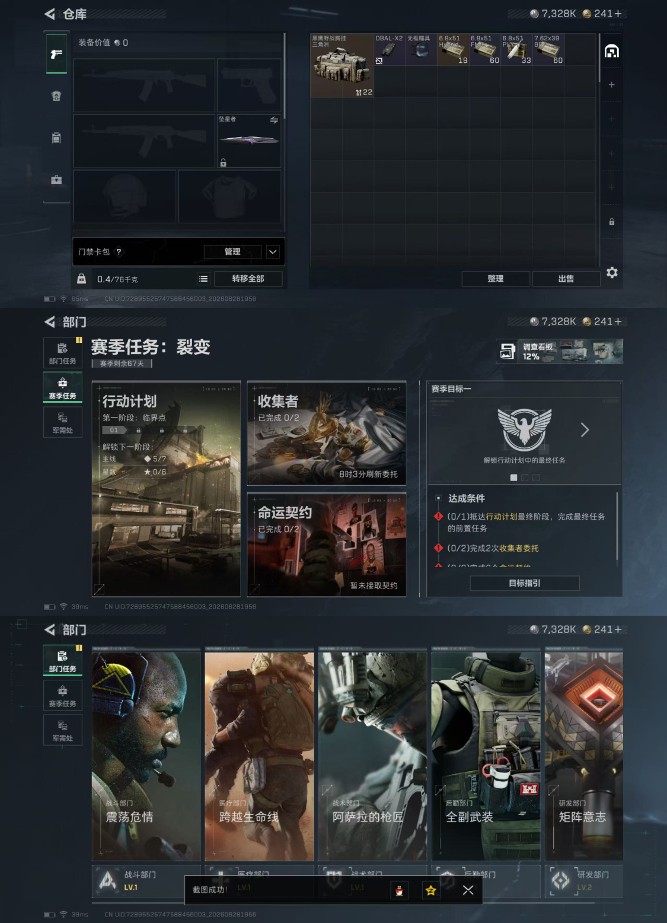Add currency with plus beside 241 in 仓库
Screen dimensions: 667x923
coord(618,14)
